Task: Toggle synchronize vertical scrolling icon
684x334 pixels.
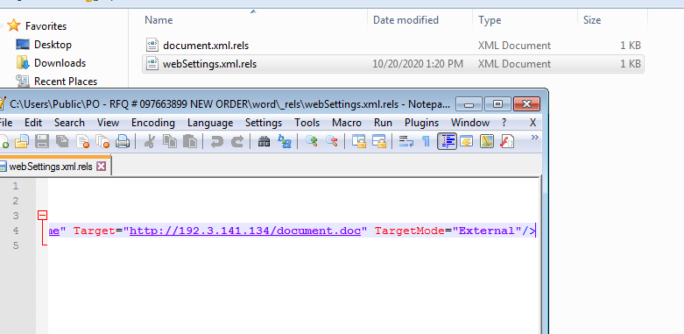Action: click(x=358, y=141)
